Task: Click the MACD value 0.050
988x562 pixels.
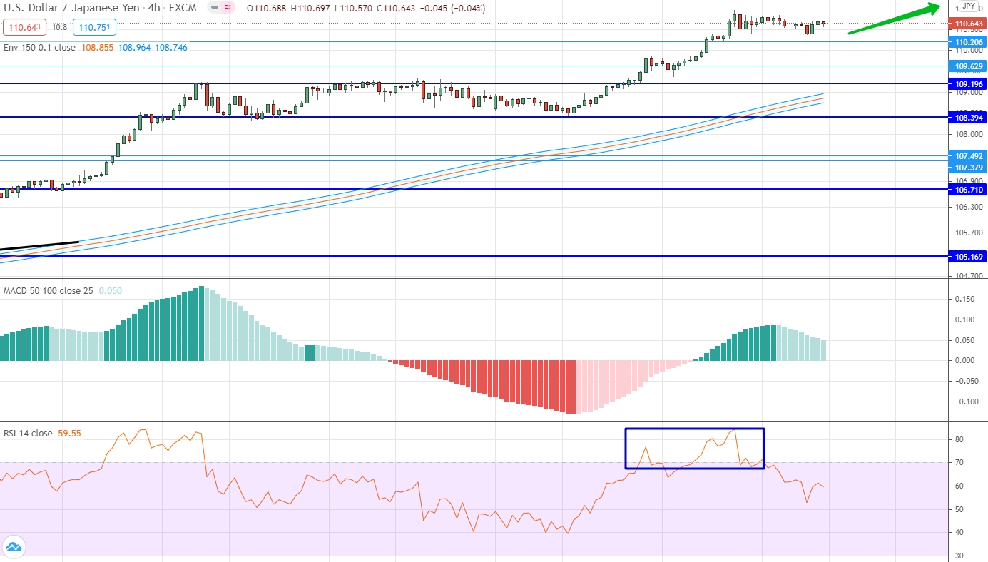Action: pyautogui.click(x=111, y=291)
